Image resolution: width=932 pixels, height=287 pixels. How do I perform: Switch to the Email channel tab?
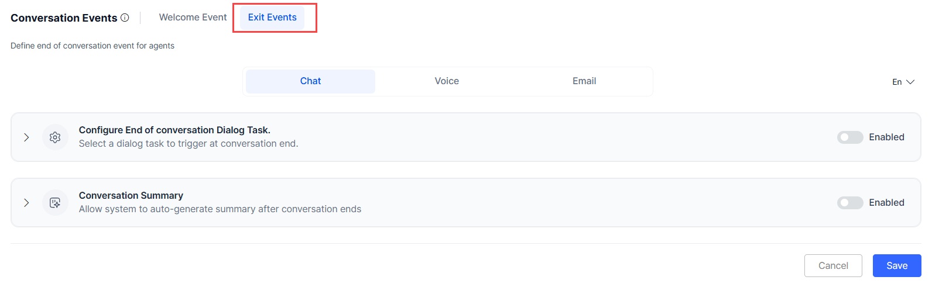pos(584,81)
